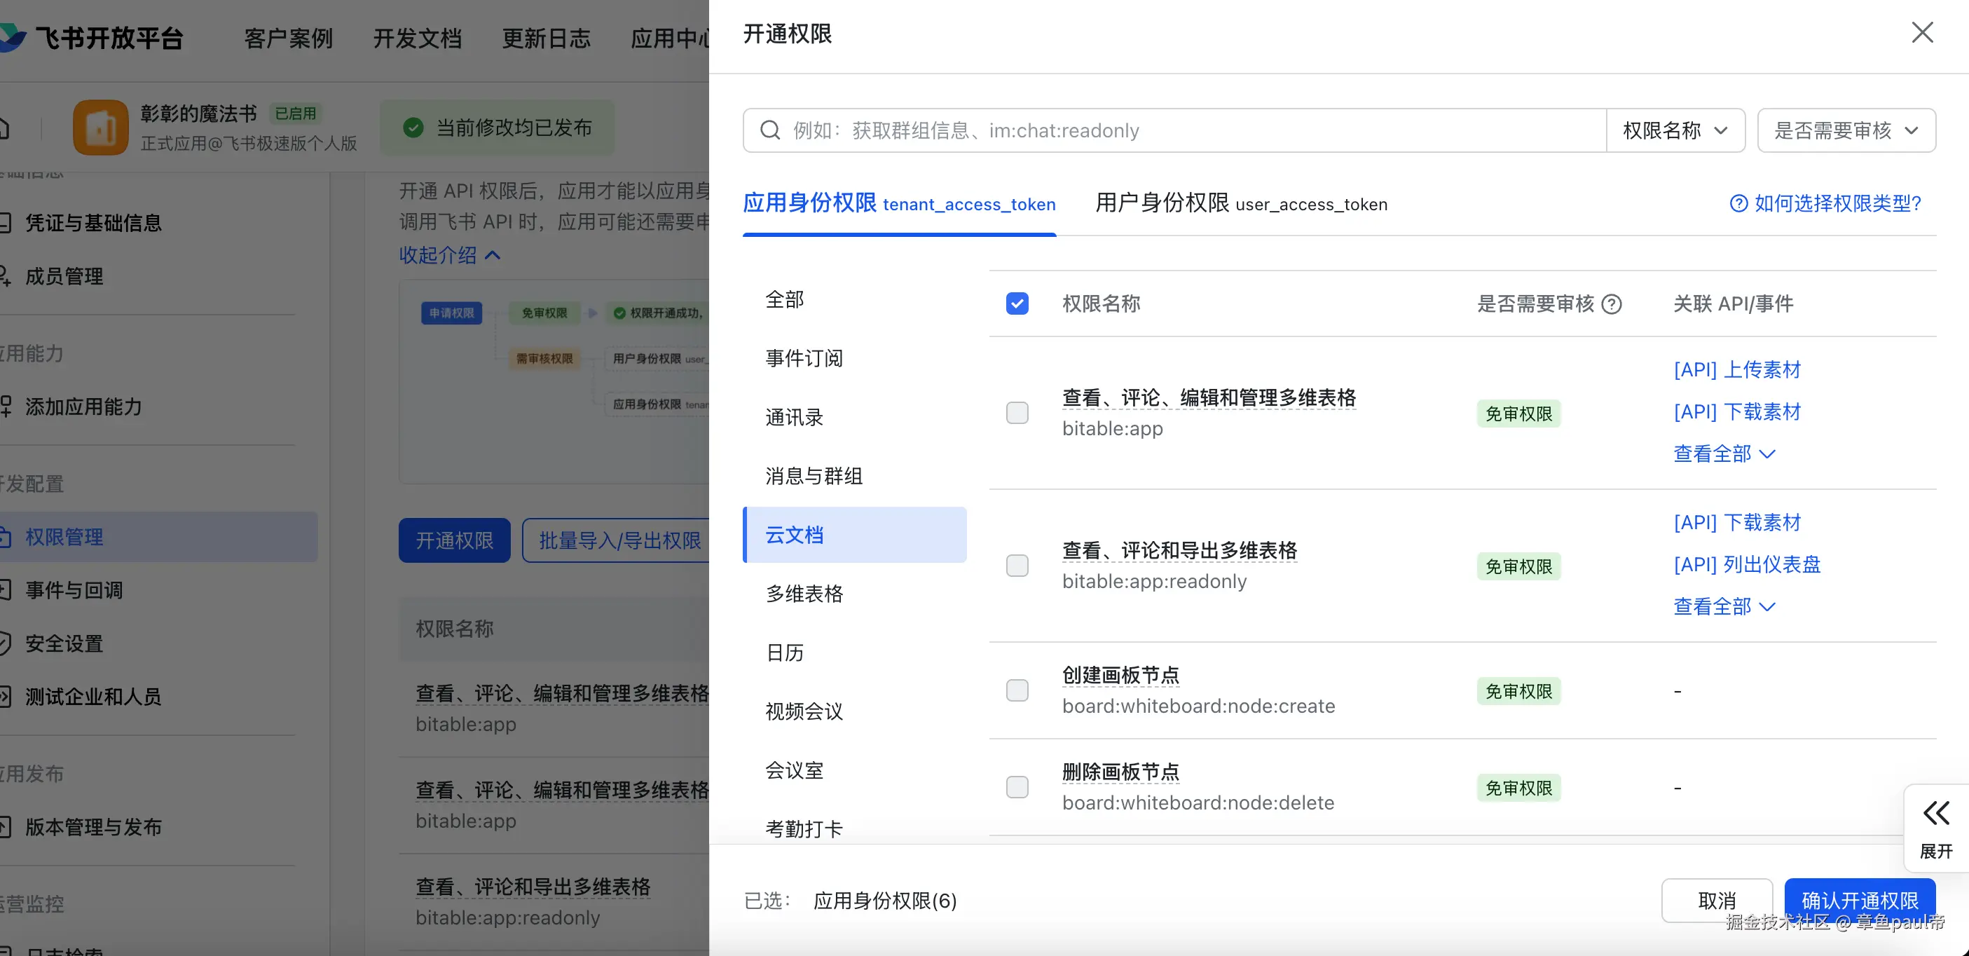Close the 开通权限 dialog panel
The height and width of the screenshot is (956, 1969).
[x=1921, y=33]
